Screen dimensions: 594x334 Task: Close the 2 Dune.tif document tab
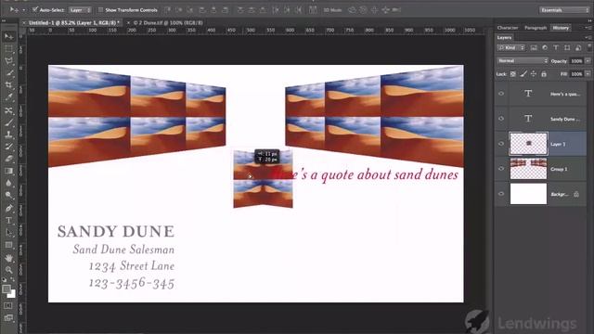click(128, 22)
